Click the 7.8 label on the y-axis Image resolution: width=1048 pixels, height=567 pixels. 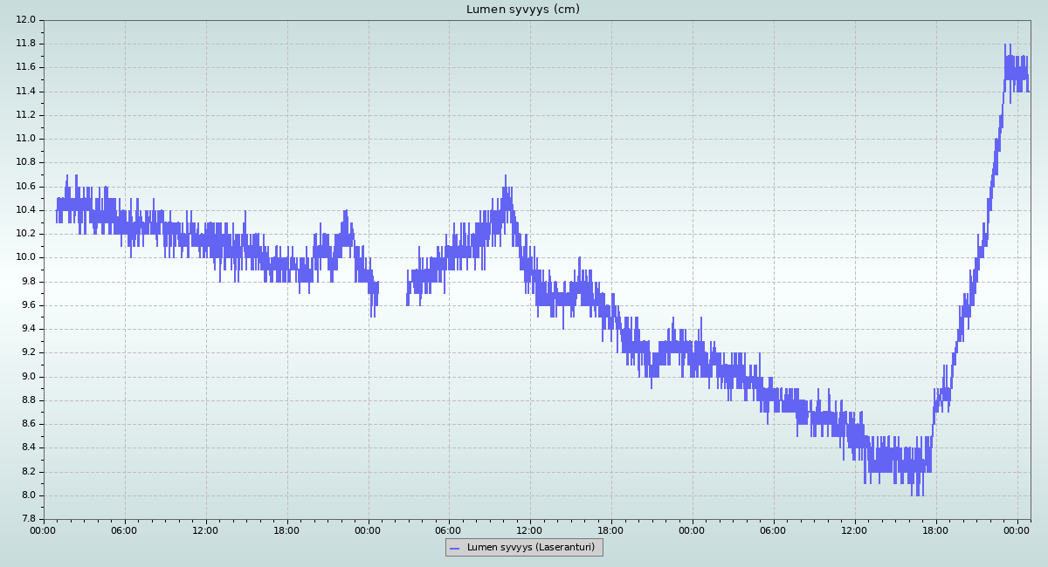(x=26, y=519)
